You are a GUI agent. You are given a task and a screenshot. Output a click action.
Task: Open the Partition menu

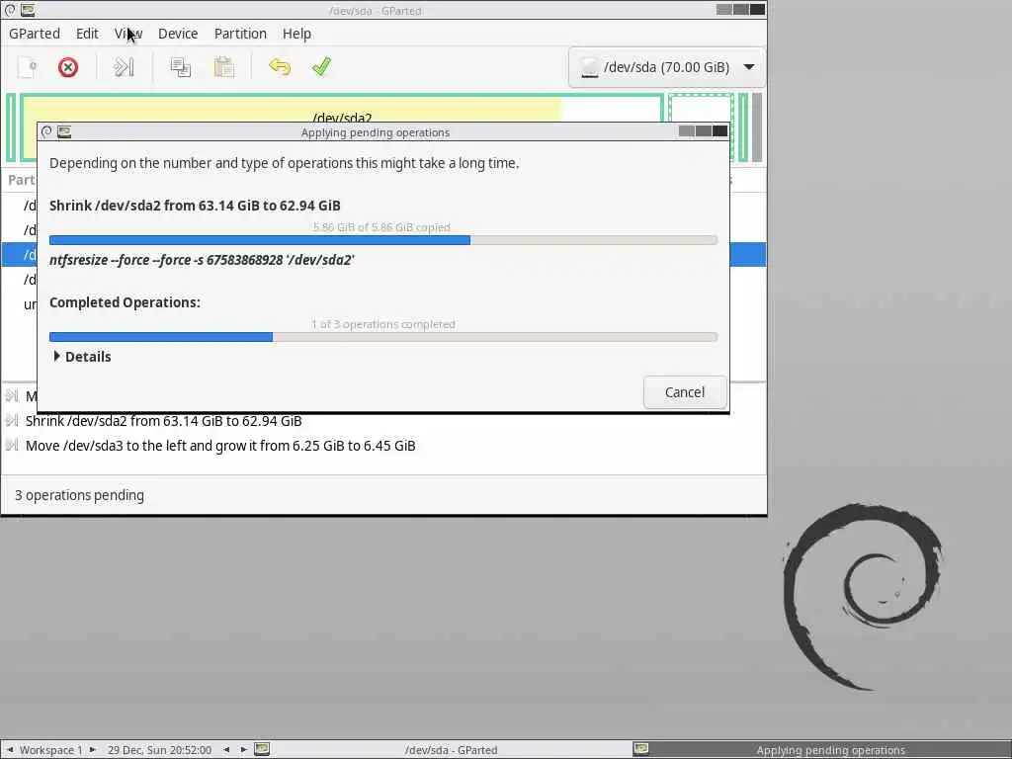(240, 34)
